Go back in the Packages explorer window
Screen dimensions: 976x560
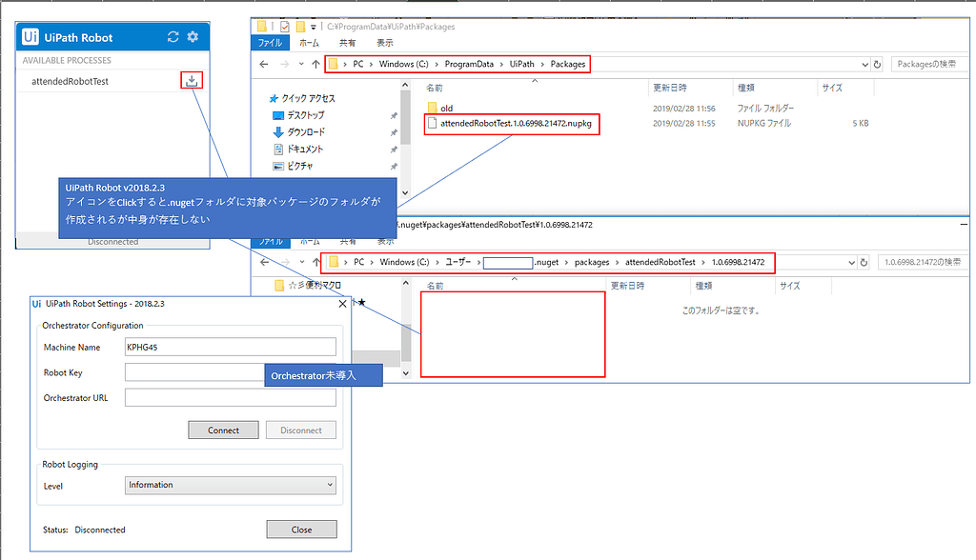tap(264, 64)
